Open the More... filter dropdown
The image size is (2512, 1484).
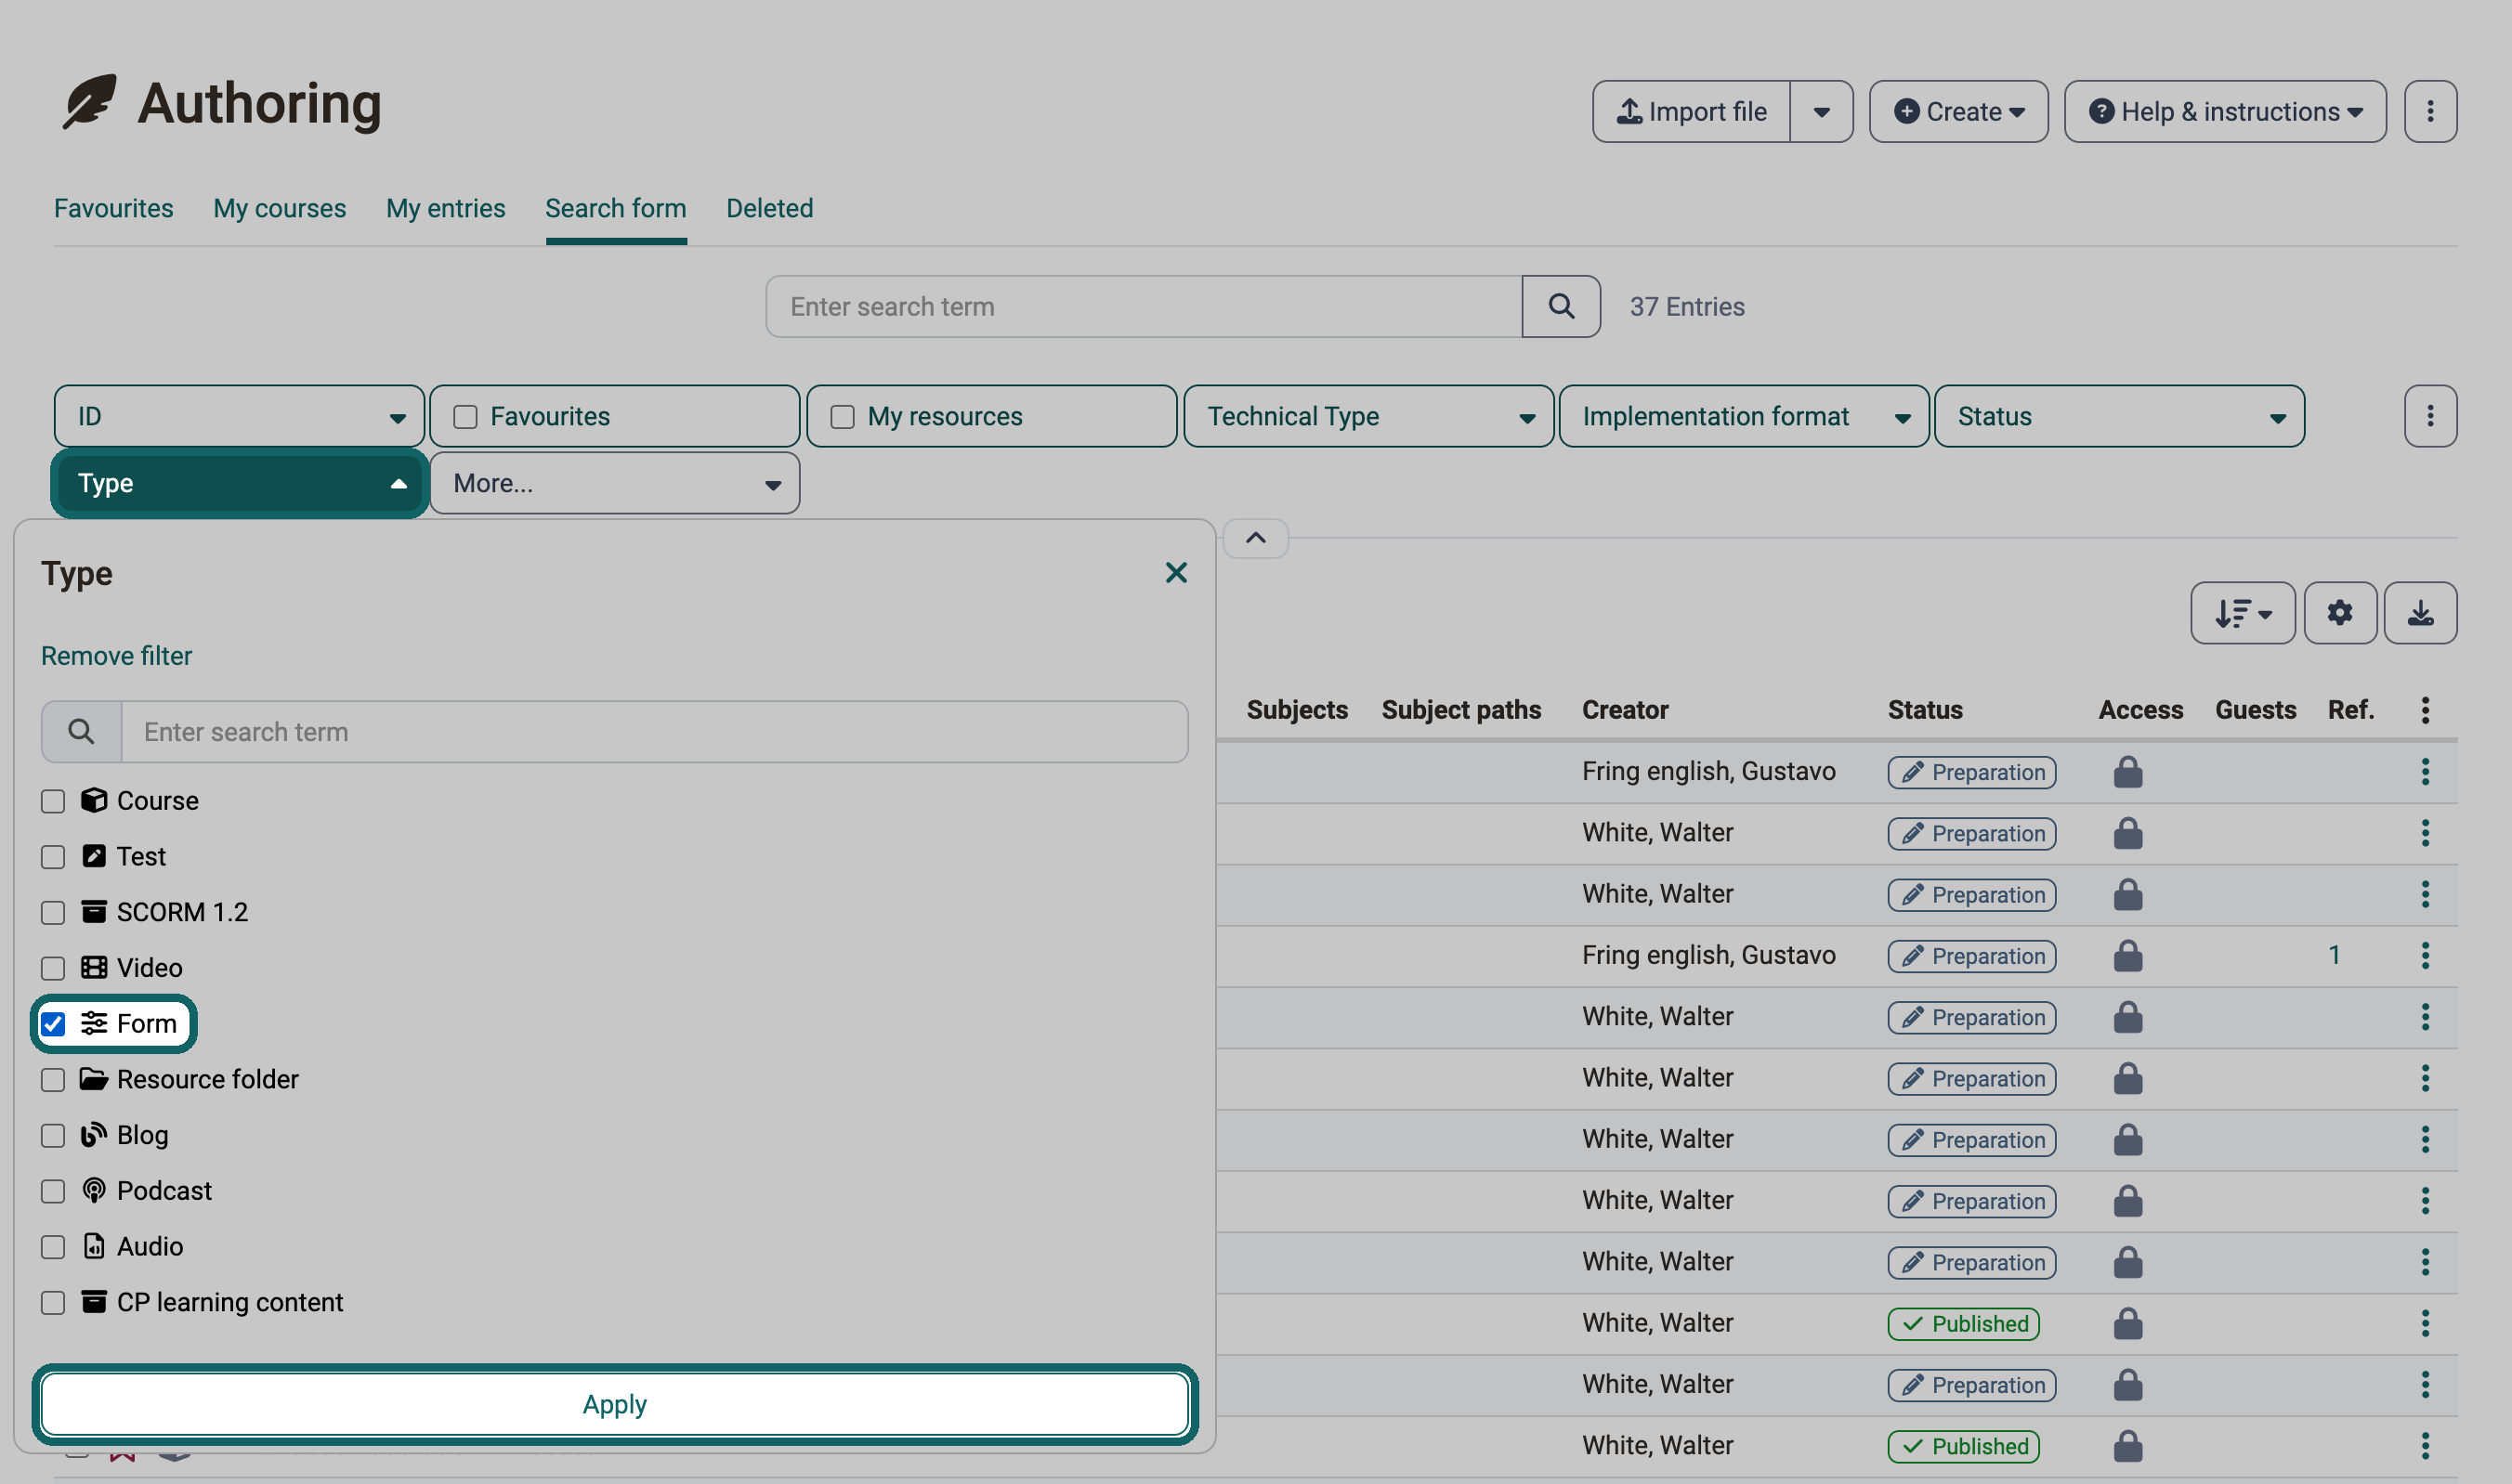[x=614, y=483]
